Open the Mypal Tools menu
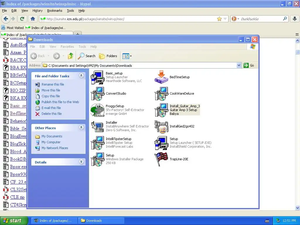 pos(70,11)
